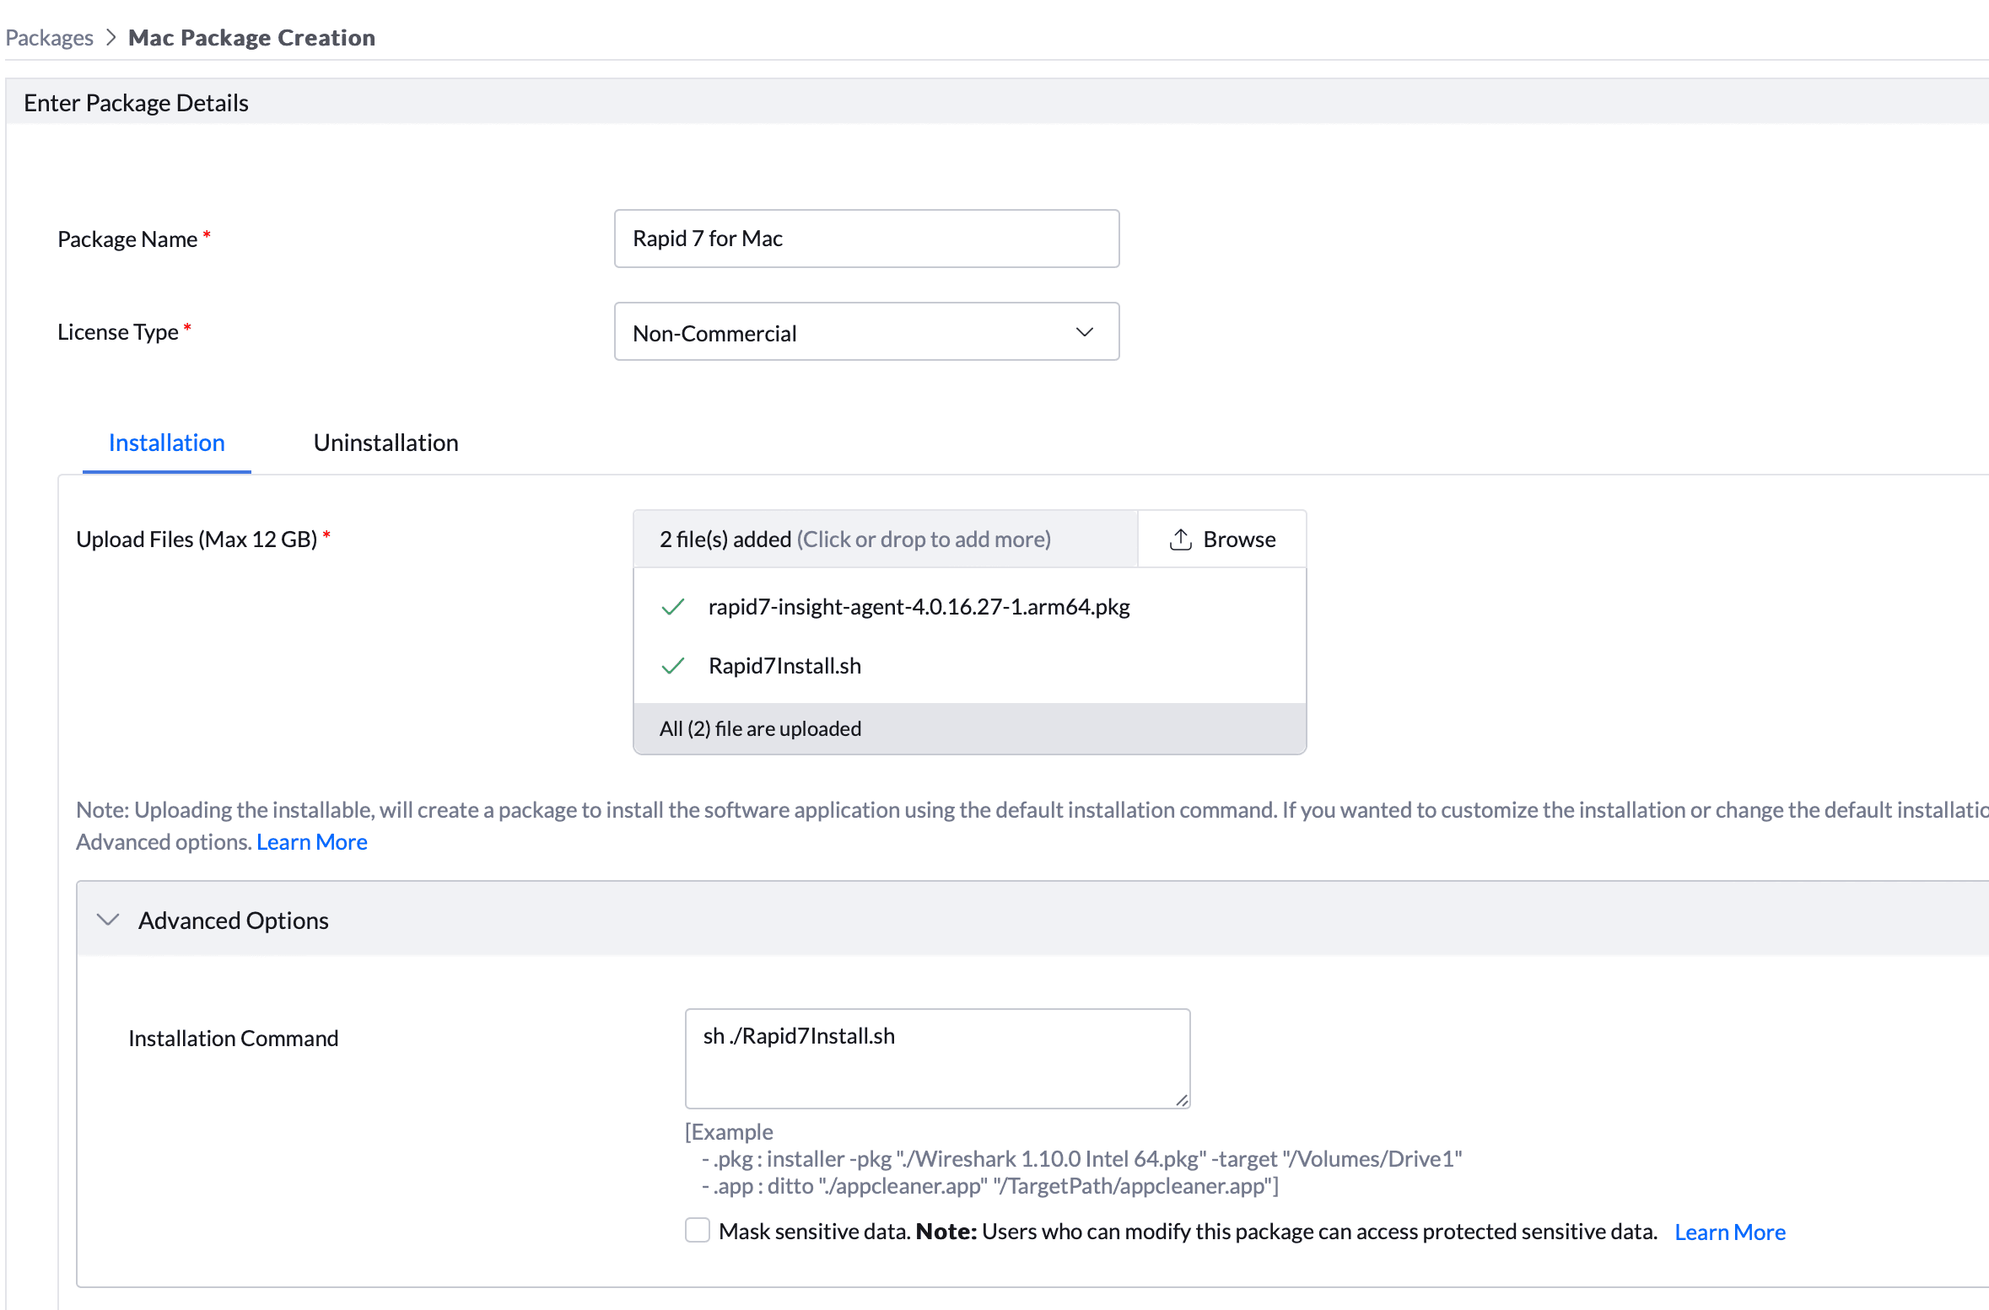Click the Package Name input field
Screen dimensions: 1989x1310
point(866,239)
